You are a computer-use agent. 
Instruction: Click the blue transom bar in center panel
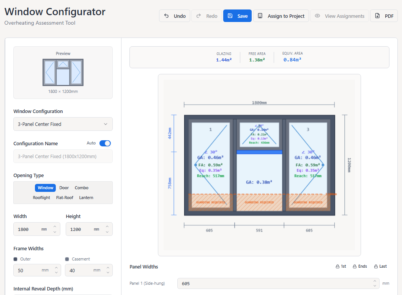pyautogui.click(x=259, y=152)
